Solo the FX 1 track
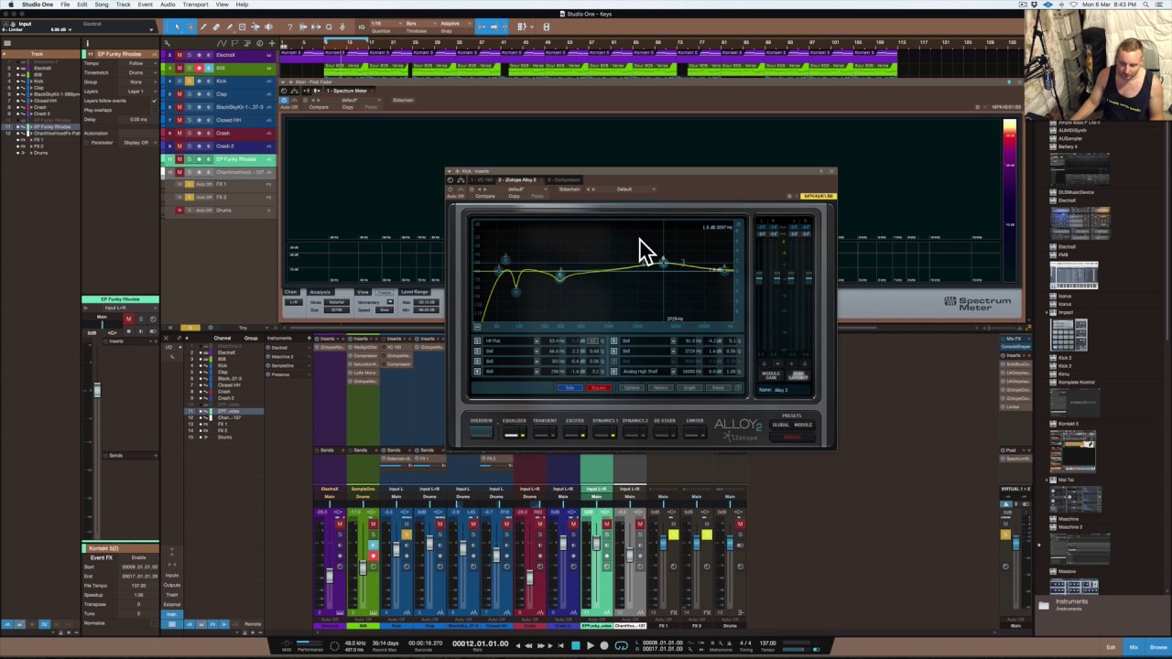The height and width of the screenshot is (659, 1172). tap(190, 184)
